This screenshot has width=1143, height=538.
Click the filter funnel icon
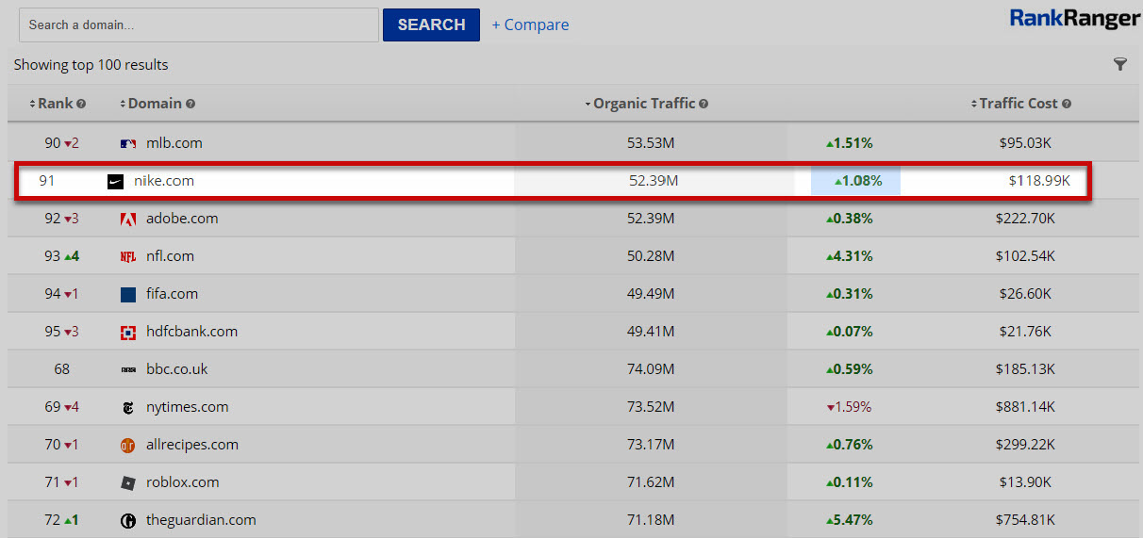[x=1119, y=64]
